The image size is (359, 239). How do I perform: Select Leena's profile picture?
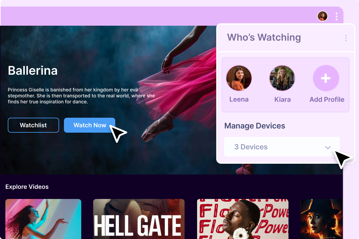click(239, 78)
